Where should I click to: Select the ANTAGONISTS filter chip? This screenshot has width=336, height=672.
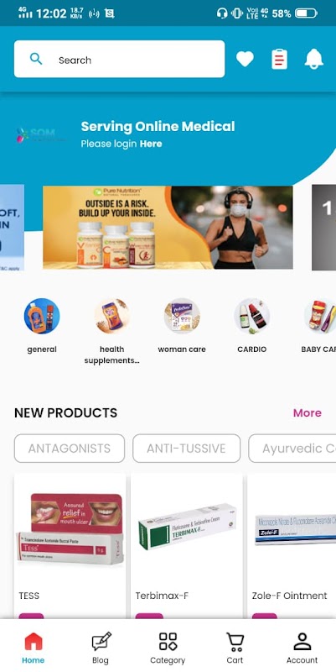70,449
